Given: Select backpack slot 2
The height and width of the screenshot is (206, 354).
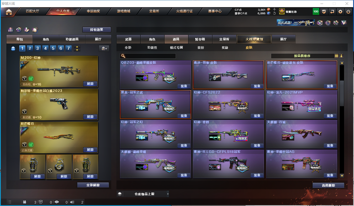Looking at the screenshot, I should (x=30, y=48).
